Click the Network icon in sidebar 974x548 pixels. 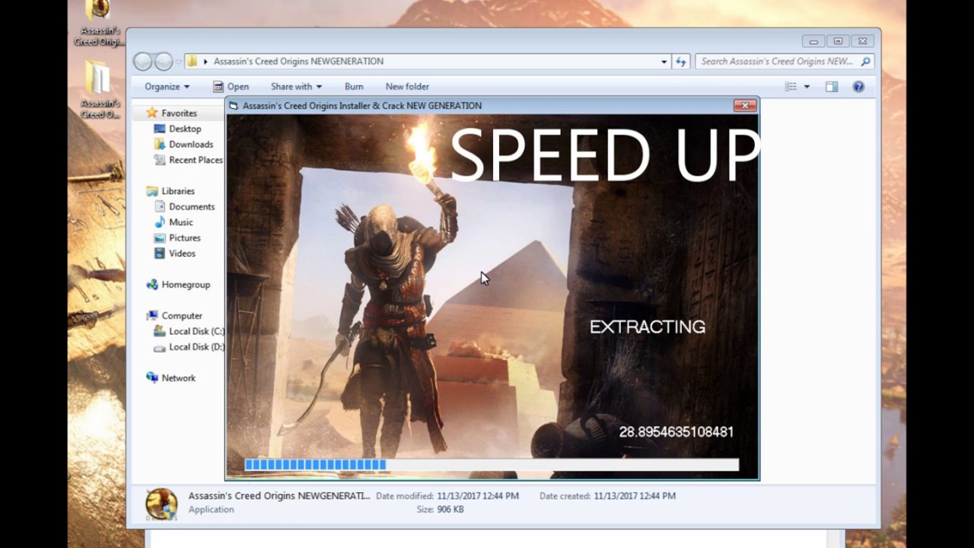point(152,378)
